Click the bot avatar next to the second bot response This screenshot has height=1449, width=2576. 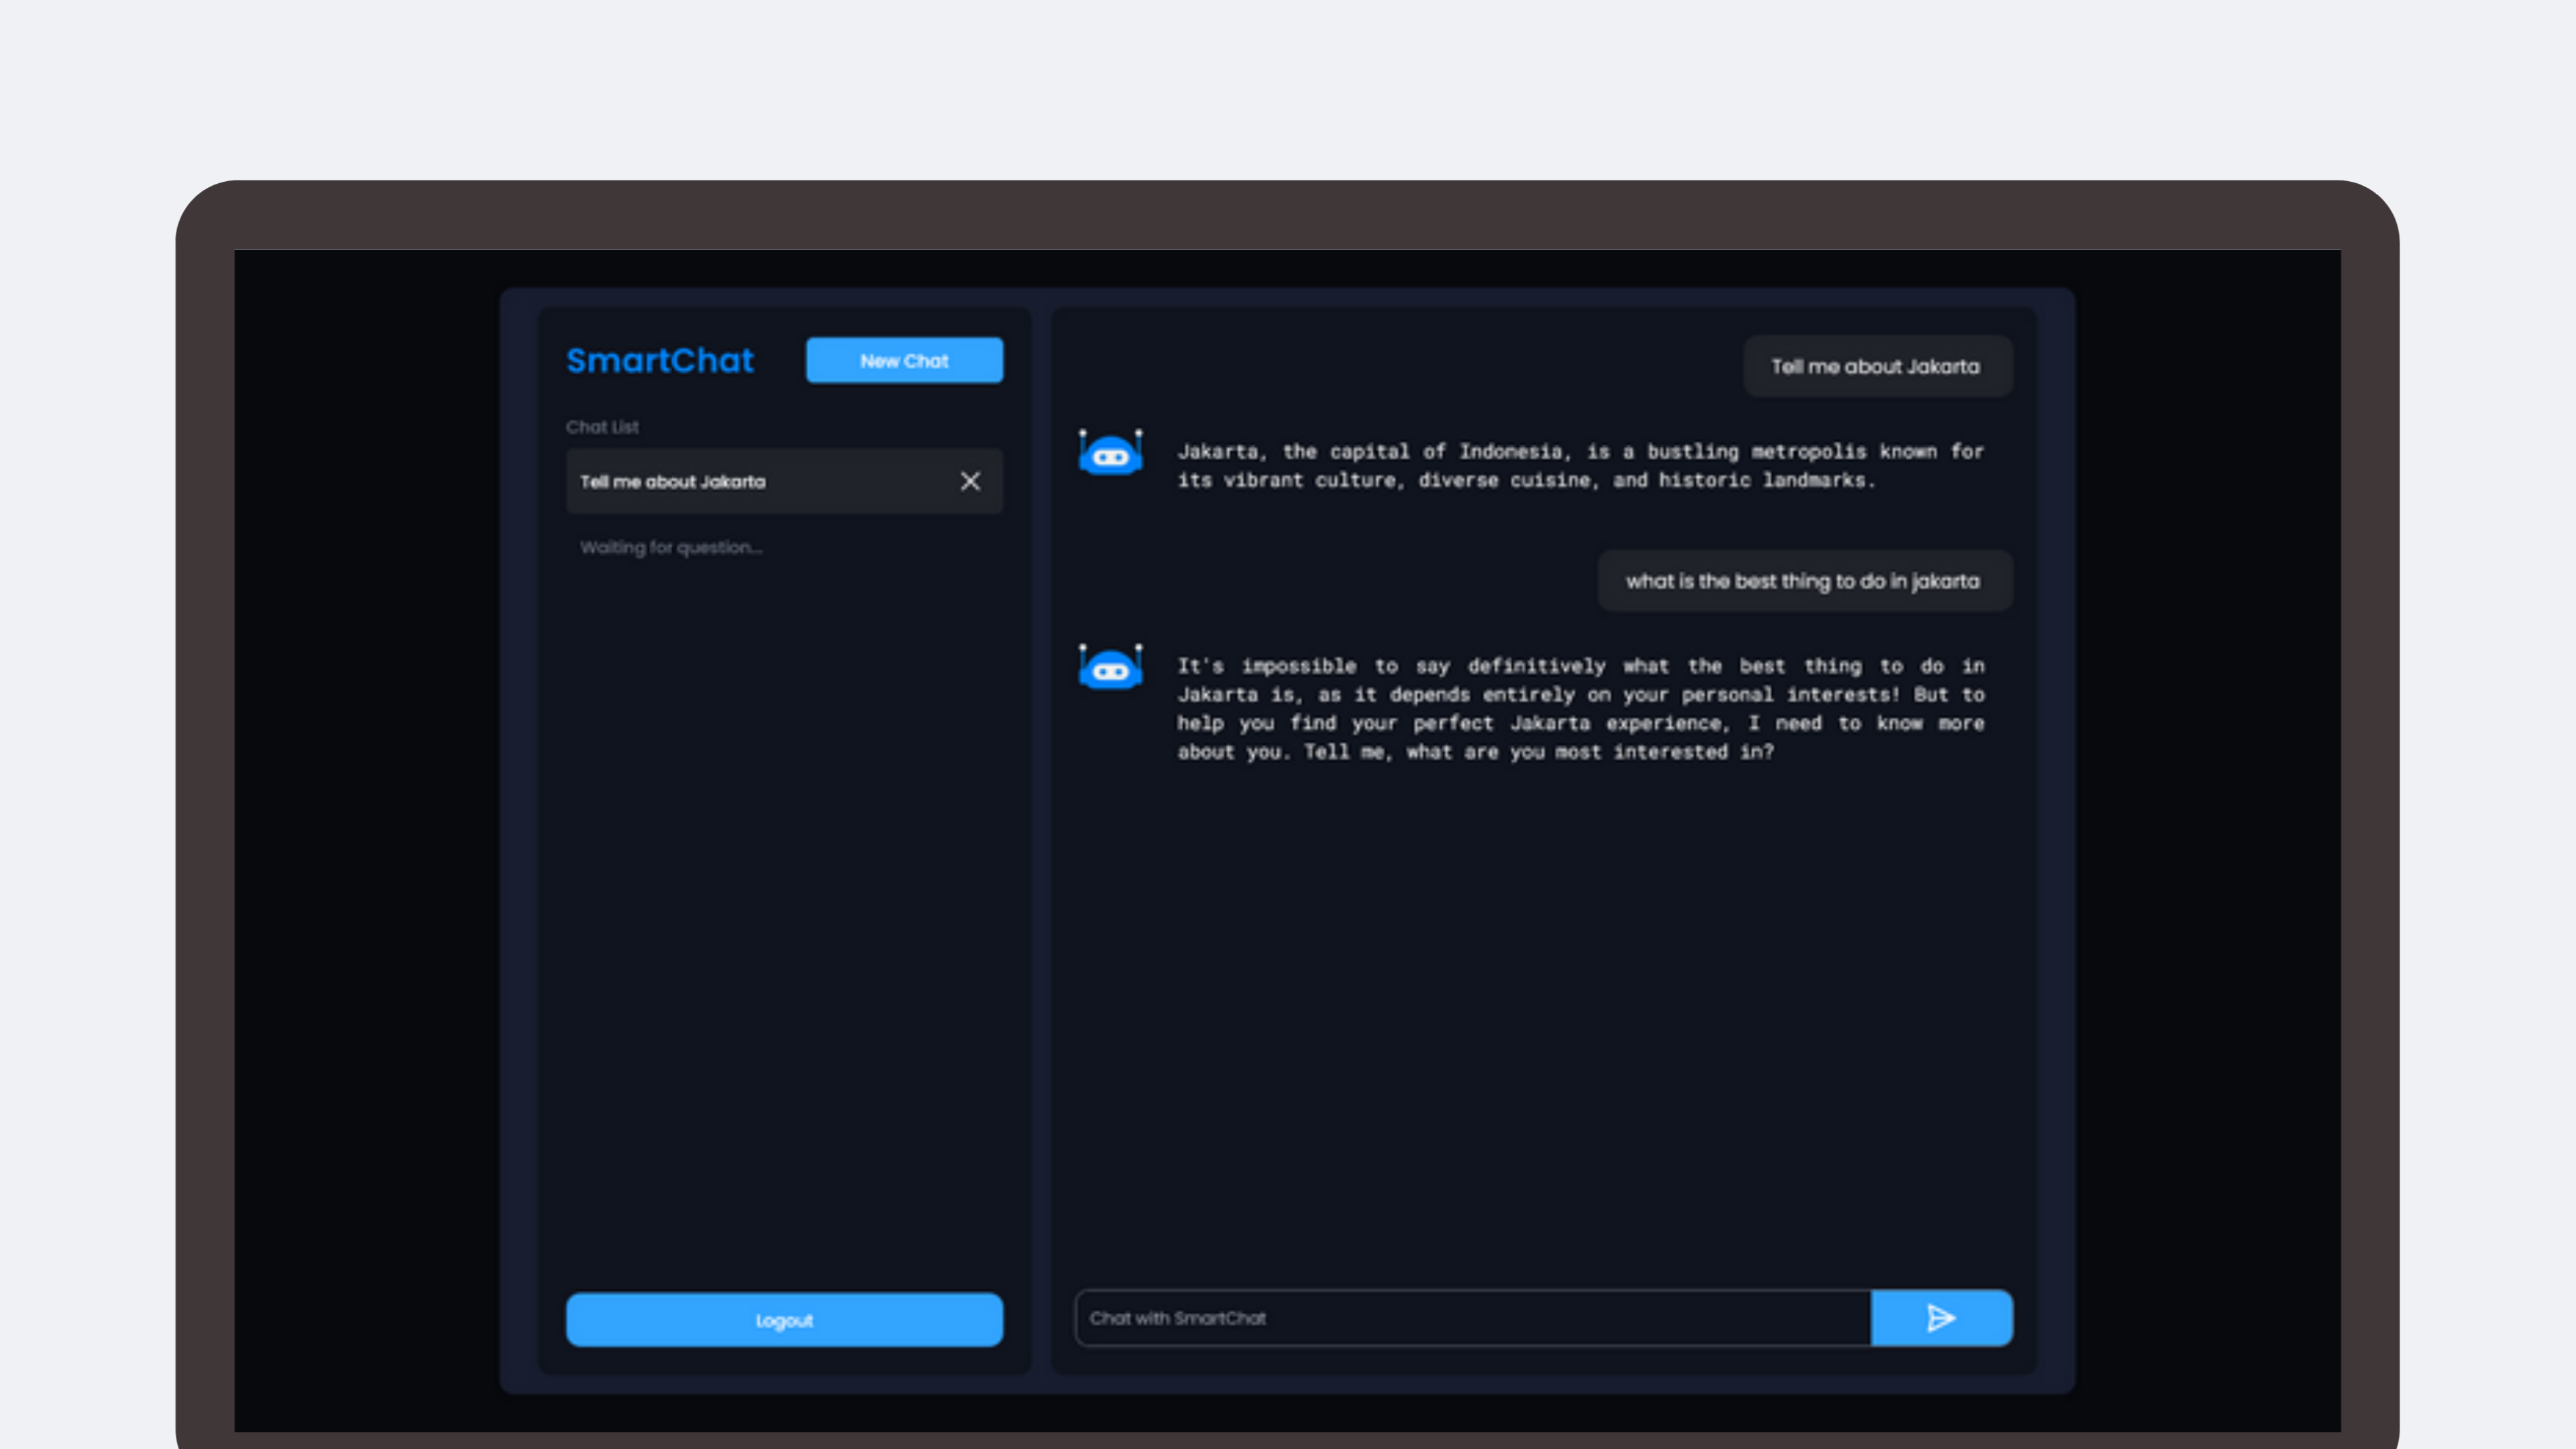[1110, 667]
